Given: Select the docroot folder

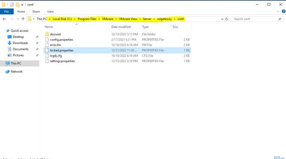Looking at the screenshot, I should click(x=55, y=34).
